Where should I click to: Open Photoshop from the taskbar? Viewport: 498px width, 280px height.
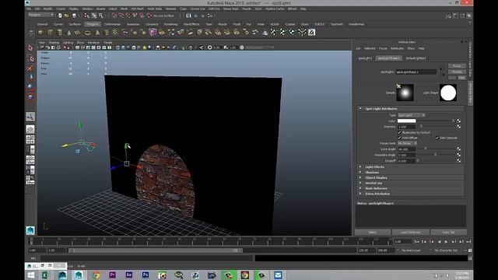pos(146,275)
